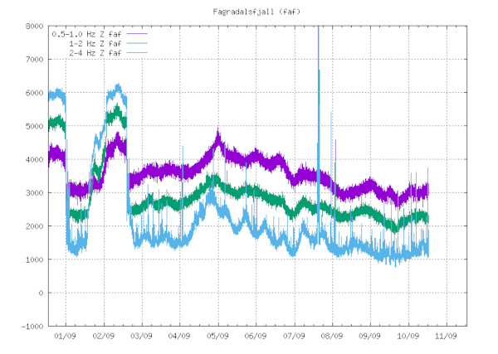This screenshot has height=354, width=498.
Task: Click the 05/09 date label
Action: (x=217, y=337)
